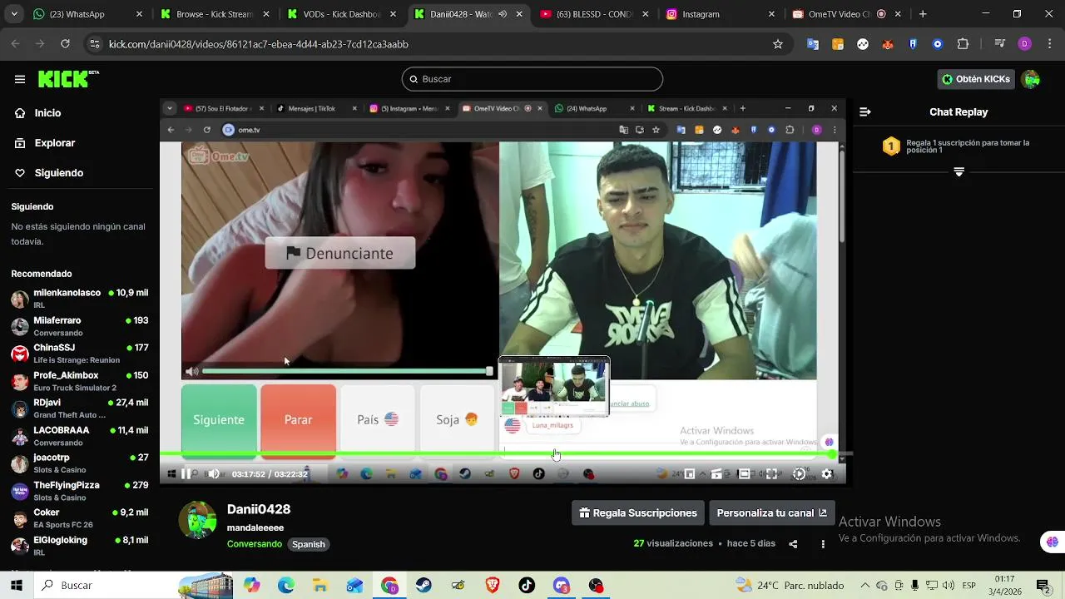Pause the Kick video player
The height and width of the screenshot is (599, 1065).
(186, 474)
